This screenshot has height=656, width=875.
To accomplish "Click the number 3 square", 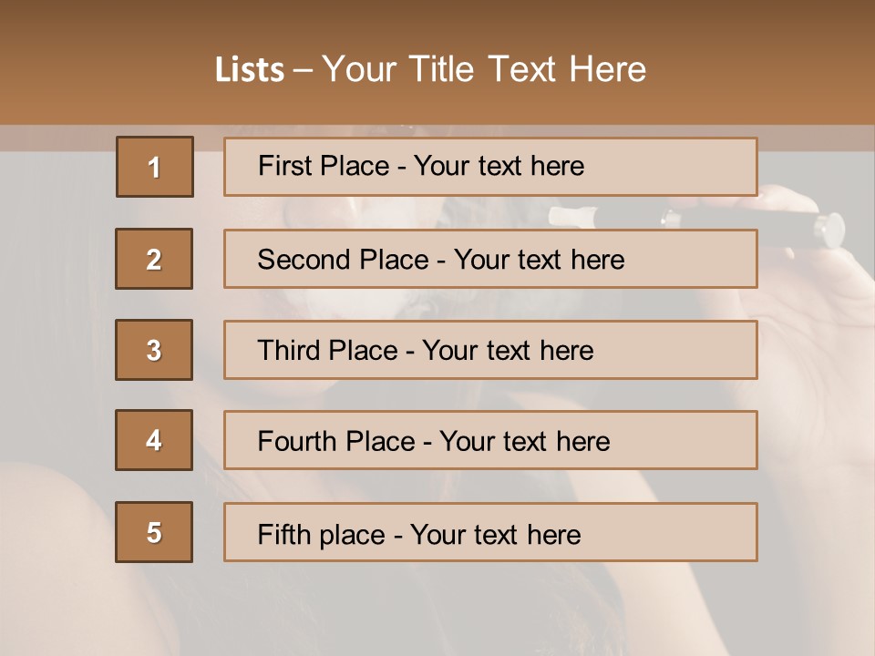I will coord(154,350).
